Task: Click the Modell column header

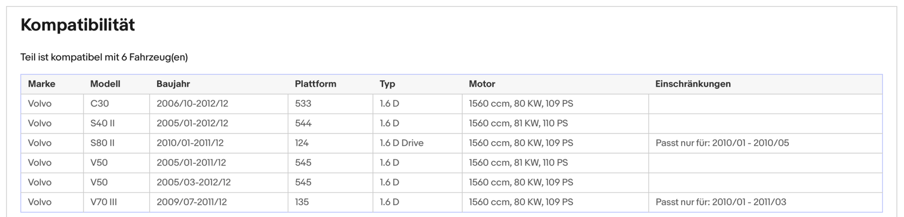Action: 105,84
